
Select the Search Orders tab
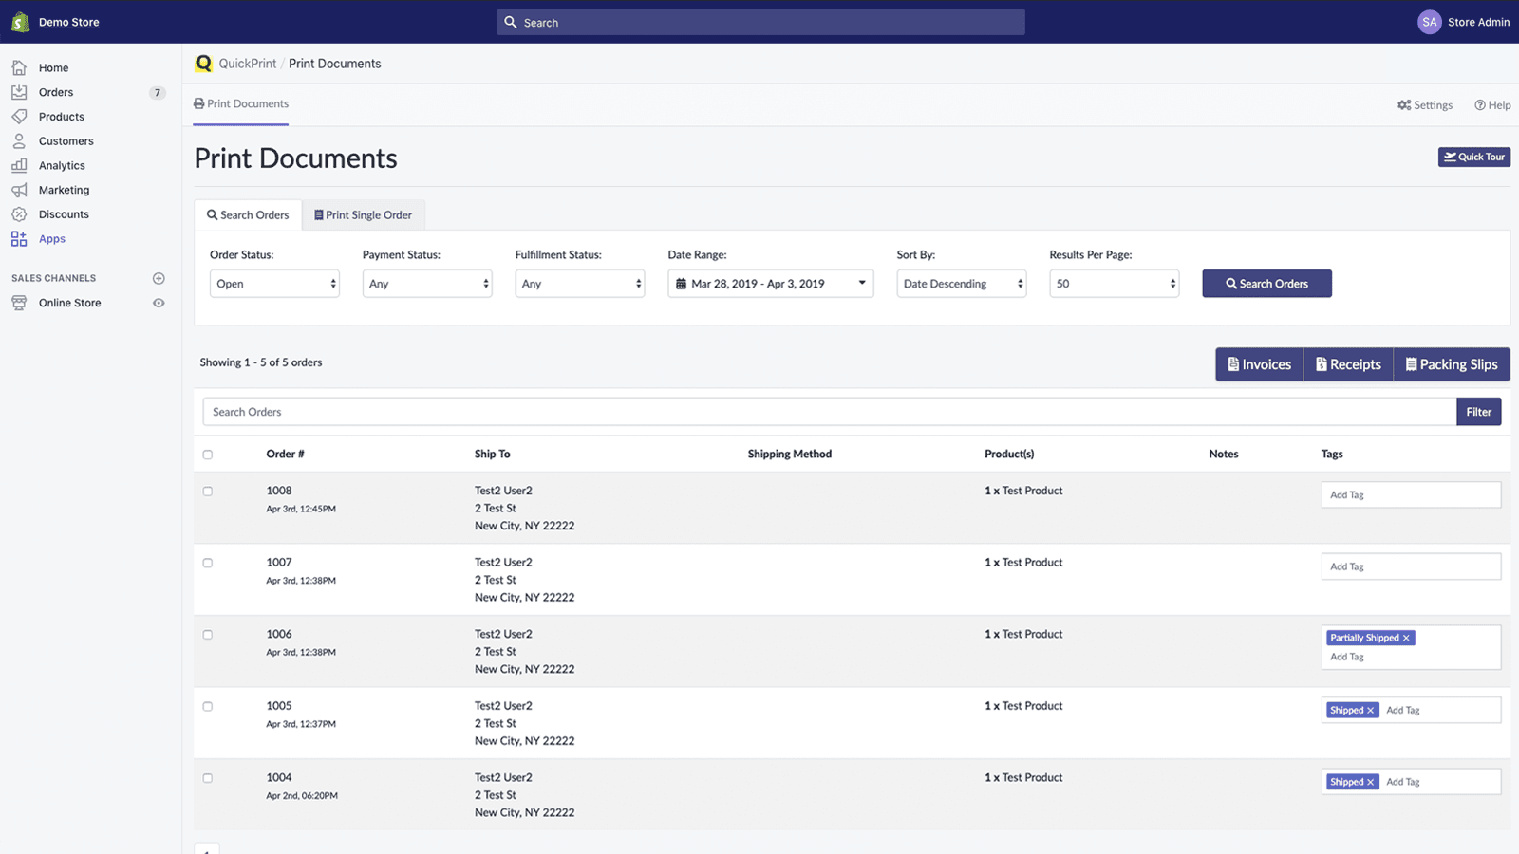248,214
